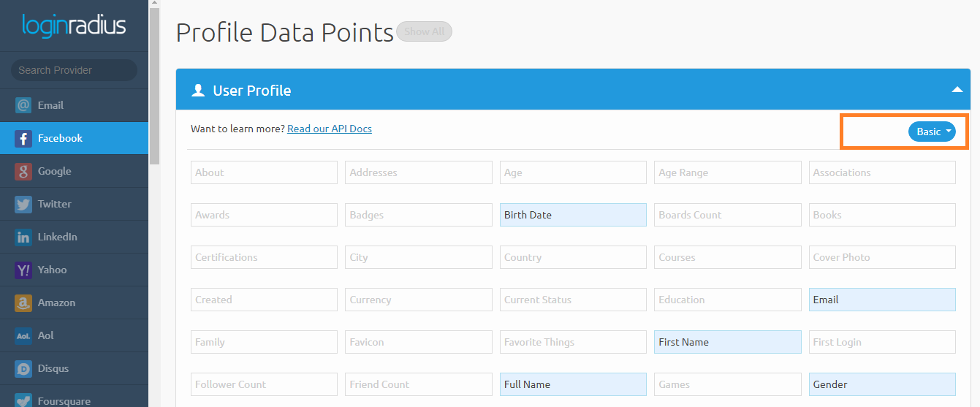This screenshot has width=980, height=407.
Task: Toggle the Birth Date data point
Action: coord(573,215)
